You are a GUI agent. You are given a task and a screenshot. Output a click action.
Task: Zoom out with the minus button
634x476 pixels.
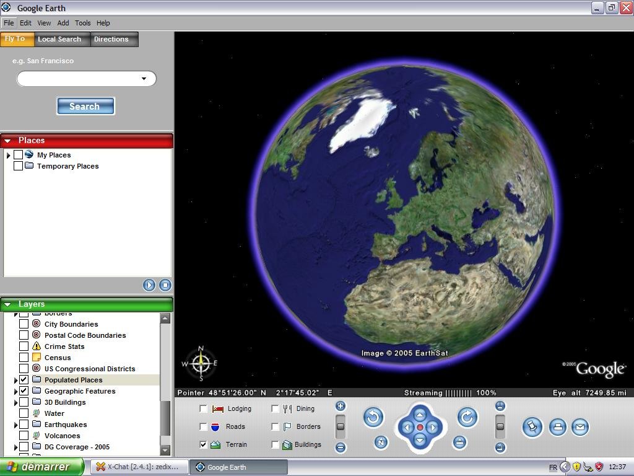[341, 447]
